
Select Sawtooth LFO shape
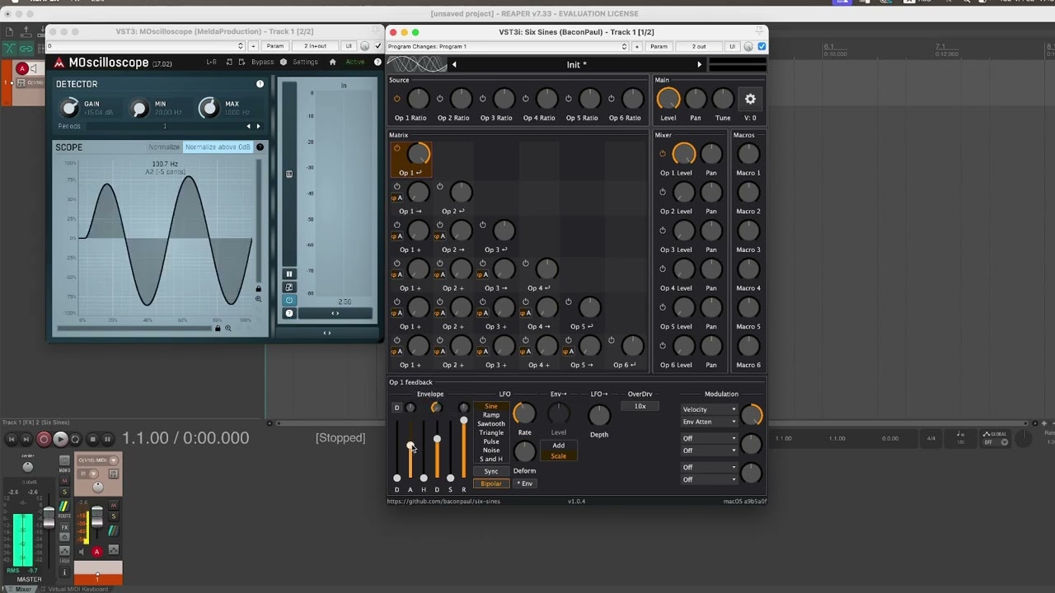[x=491, y=424]
